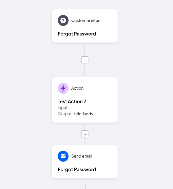Click the connector line entering the Test Action 2 card
The width and height of the screenshot is (173, 189).
coord(85,69)
